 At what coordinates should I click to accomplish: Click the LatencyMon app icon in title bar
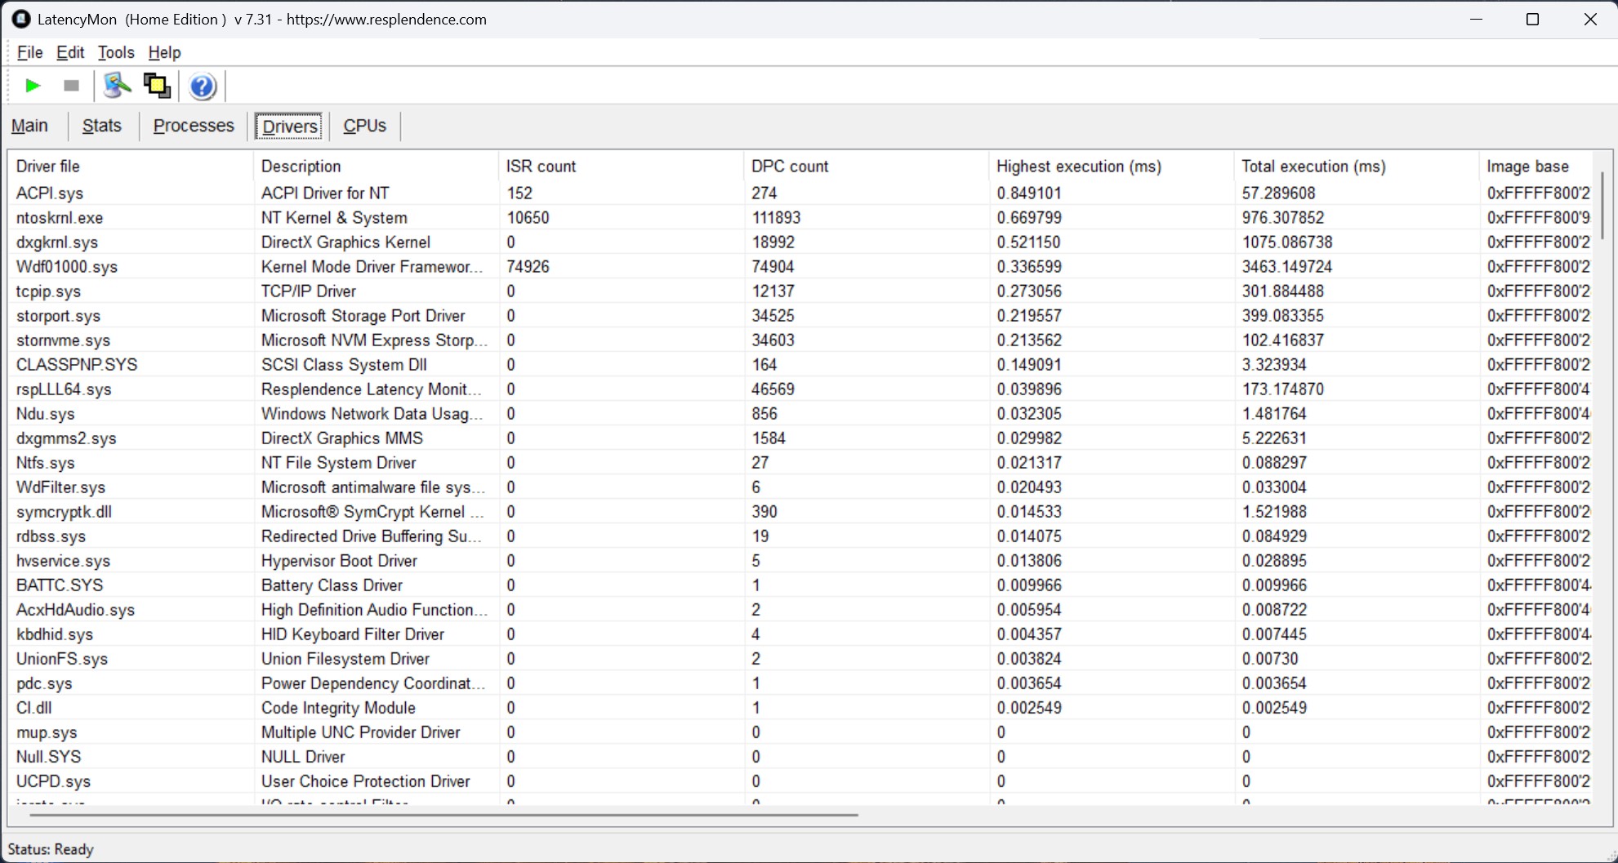click(21, 19)
